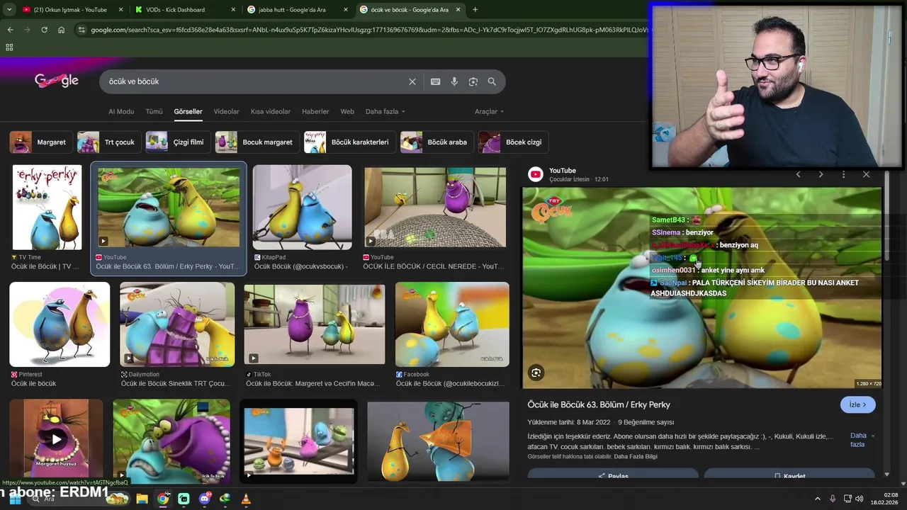Select the Trt çocuk filter chip

point(108,142)
